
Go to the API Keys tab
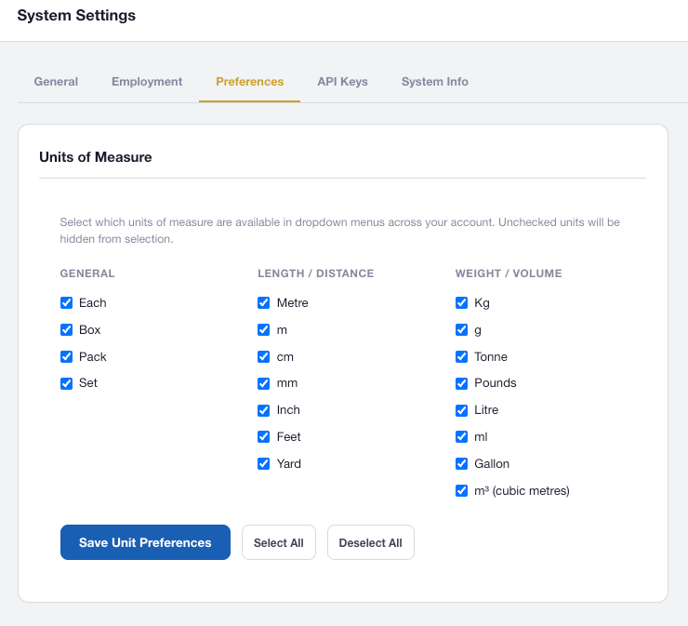343,82
